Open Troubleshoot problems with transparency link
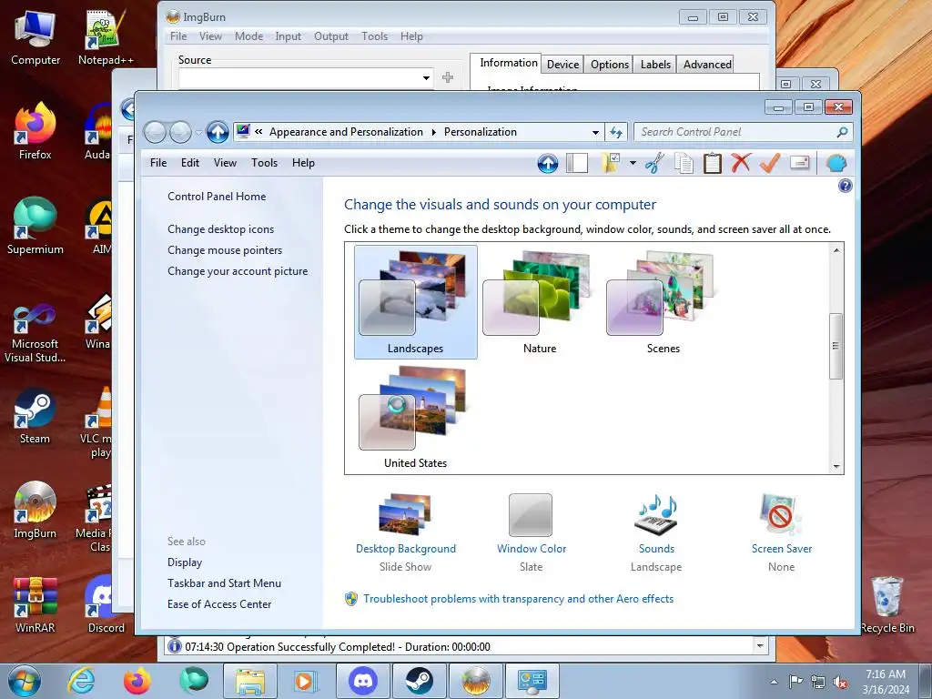 click(x=518, y=599)
